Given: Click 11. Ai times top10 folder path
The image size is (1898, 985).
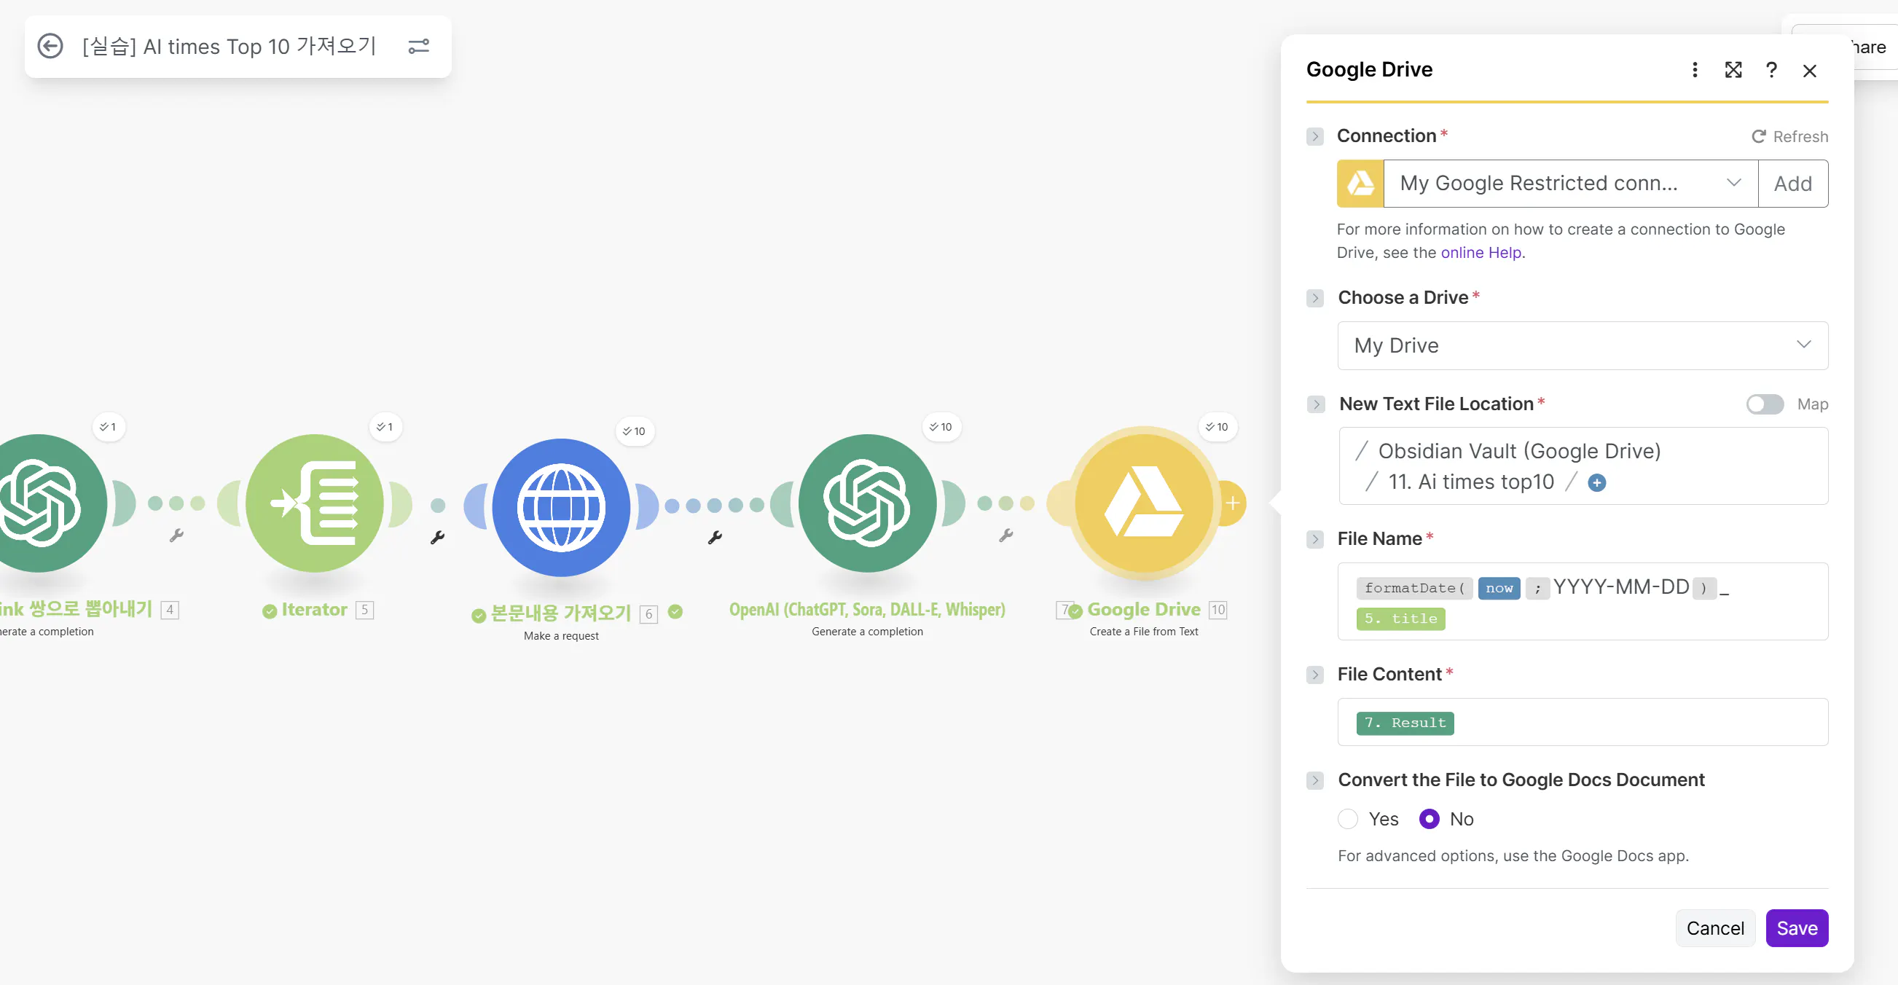Looking at the screenshot, I should point(1471,482).
